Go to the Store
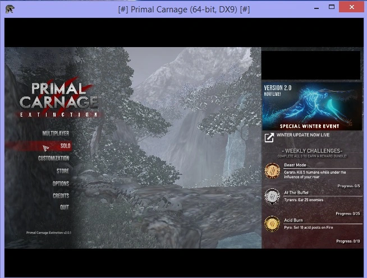Screen dimensions: 367x278 [63, 171]
